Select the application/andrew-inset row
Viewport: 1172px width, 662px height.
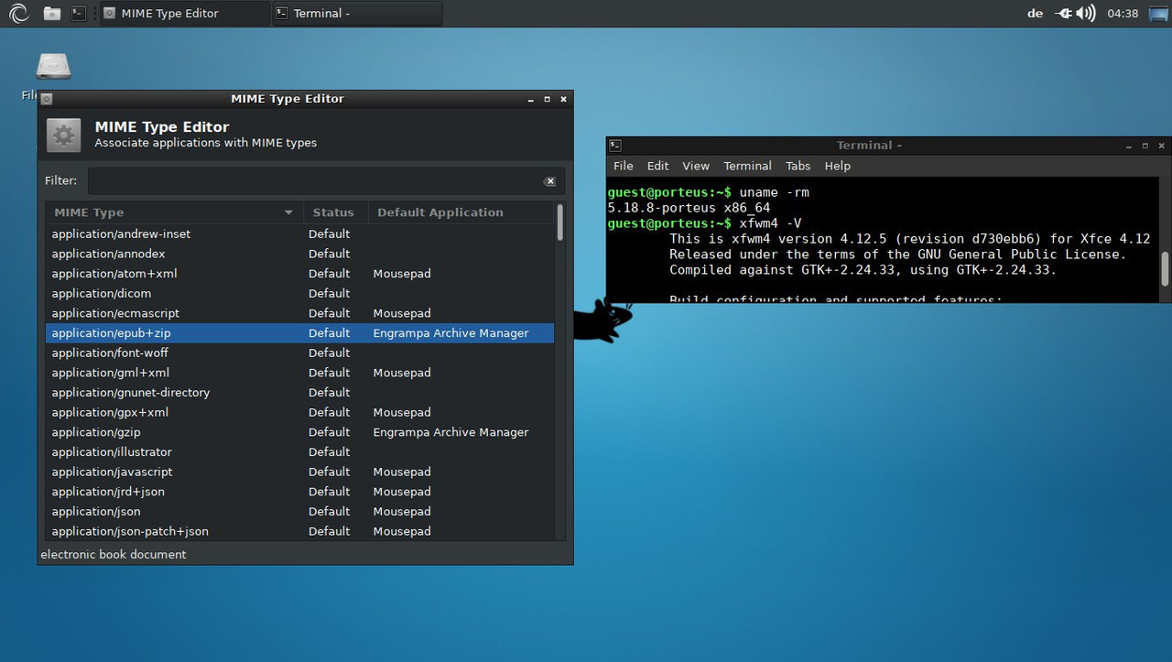299,233
